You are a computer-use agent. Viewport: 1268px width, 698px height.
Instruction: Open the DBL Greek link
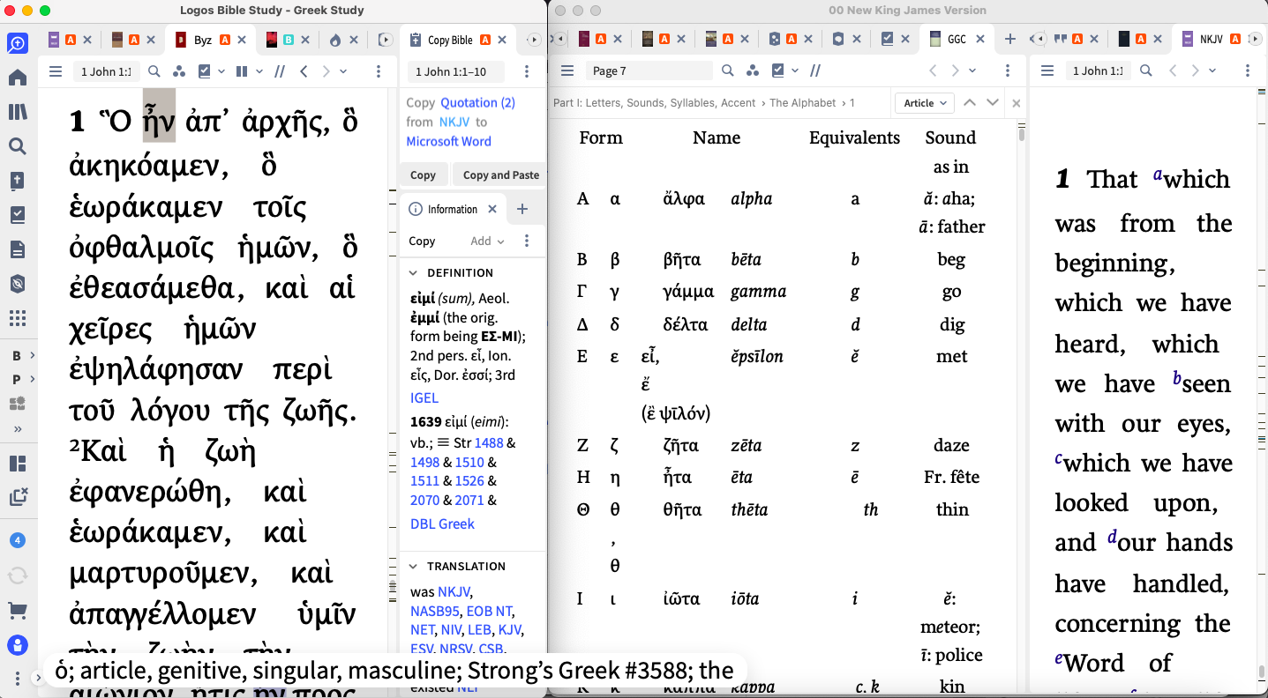[442, 523]
